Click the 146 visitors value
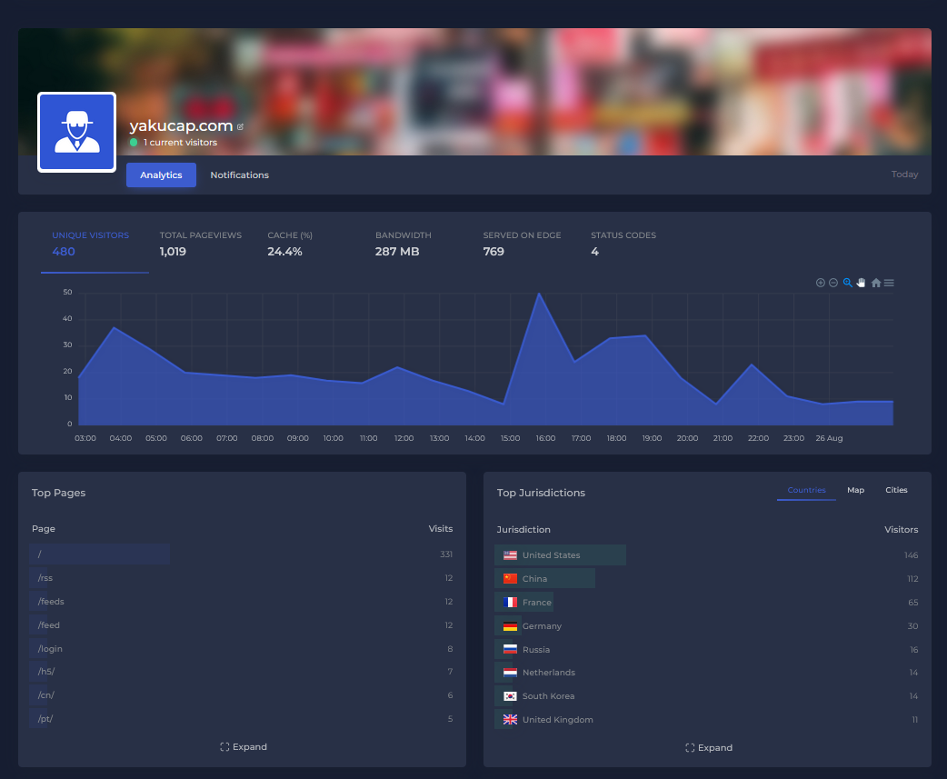Screen dimensions: 947x779 click(x=911, y=555)
